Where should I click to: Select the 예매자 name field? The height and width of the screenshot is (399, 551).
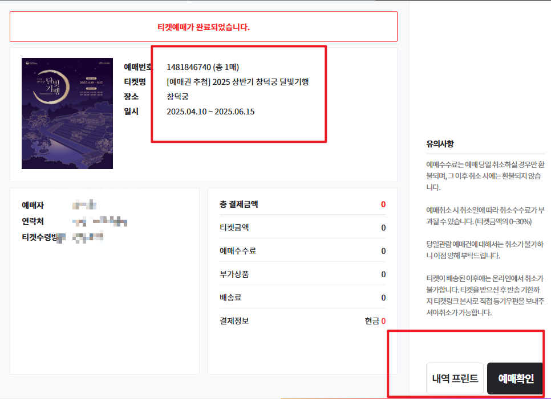[74, 206]
